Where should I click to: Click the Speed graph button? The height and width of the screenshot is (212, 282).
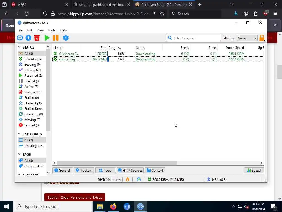[254, 171]
